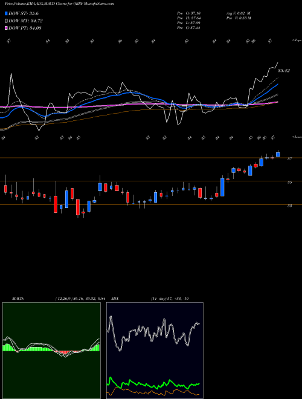This screenshot has width=302, height=399.
Task: Click the white DOW MT legend swatch
Action: pos(6,21)
